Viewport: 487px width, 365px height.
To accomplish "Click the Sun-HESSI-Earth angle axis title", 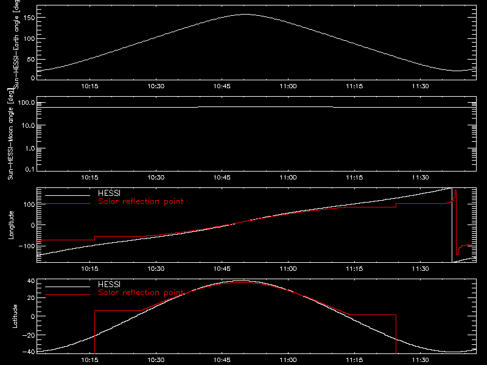I will (x=16, y=43).
